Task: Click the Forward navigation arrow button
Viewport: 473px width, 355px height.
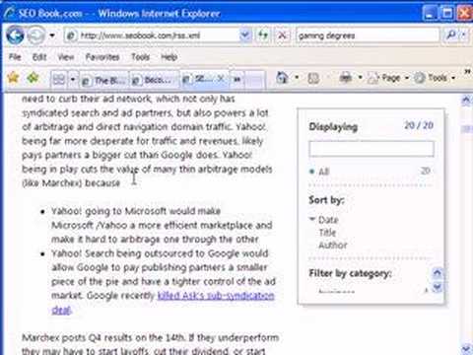Action: pyautogui.click(x=35, y=35)
